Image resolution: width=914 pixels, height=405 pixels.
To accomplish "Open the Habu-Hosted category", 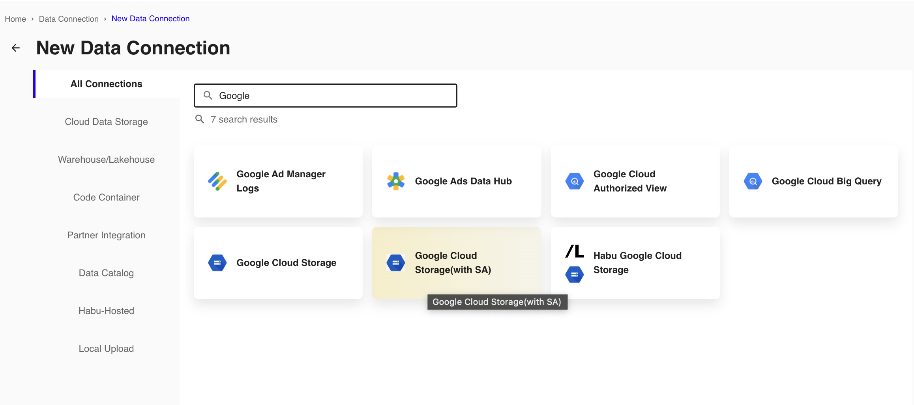I will (x=107, y=311).
